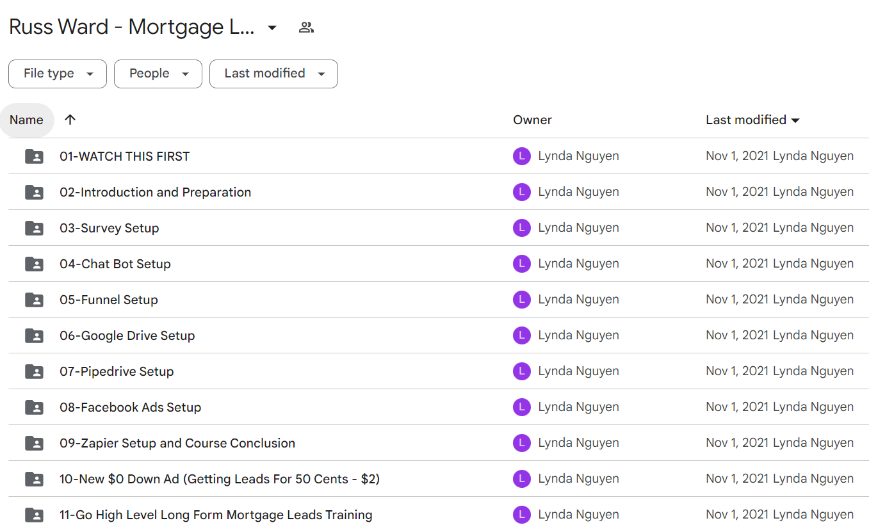Click modified date of 07-Pipedrive Setup row

point(779,371)
